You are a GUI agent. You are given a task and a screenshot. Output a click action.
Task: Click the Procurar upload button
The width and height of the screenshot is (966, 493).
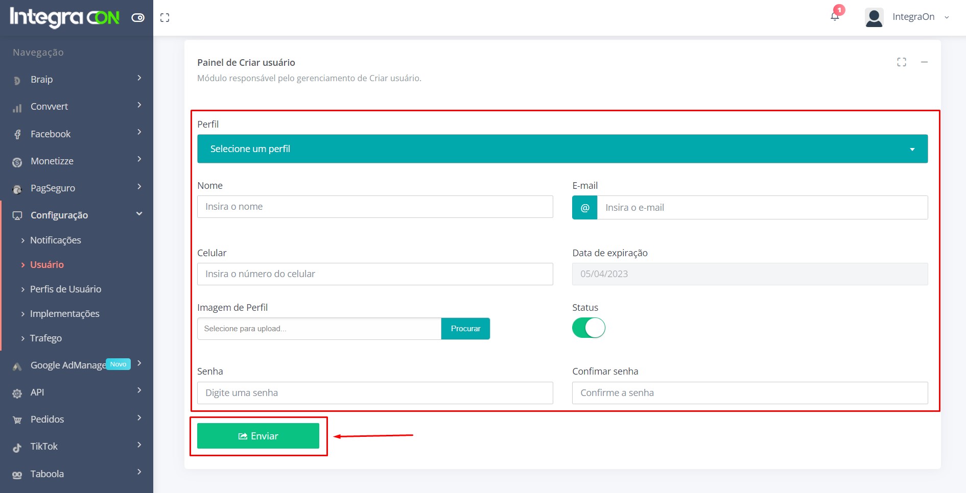(465, 329)
